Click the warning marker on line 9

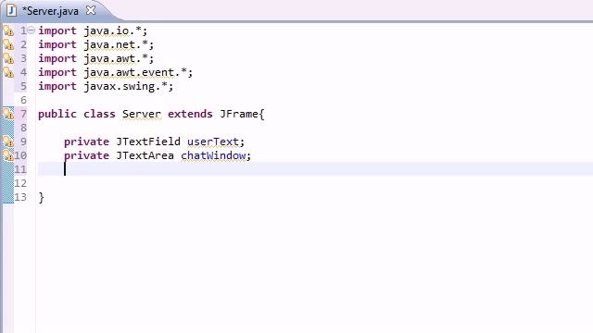click(8, 142)
